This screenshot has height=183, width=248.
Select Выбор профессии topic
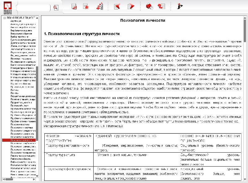(20, 37)
